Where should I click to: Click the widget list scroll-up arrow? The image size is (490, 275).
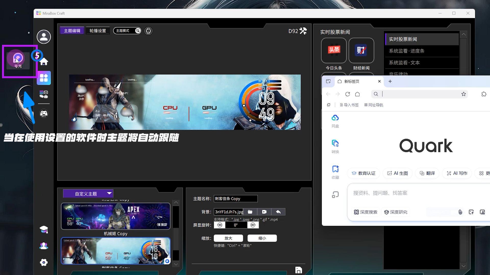[464, 34]
